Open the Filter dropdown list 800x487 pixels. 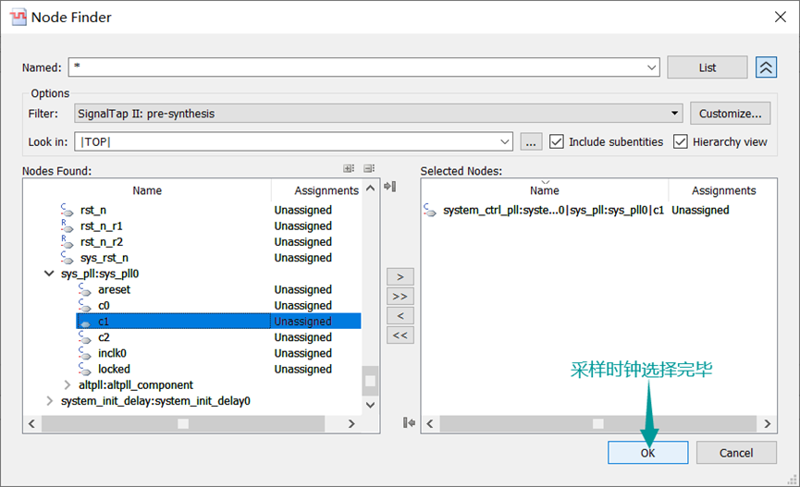click(x=674, y=114)
